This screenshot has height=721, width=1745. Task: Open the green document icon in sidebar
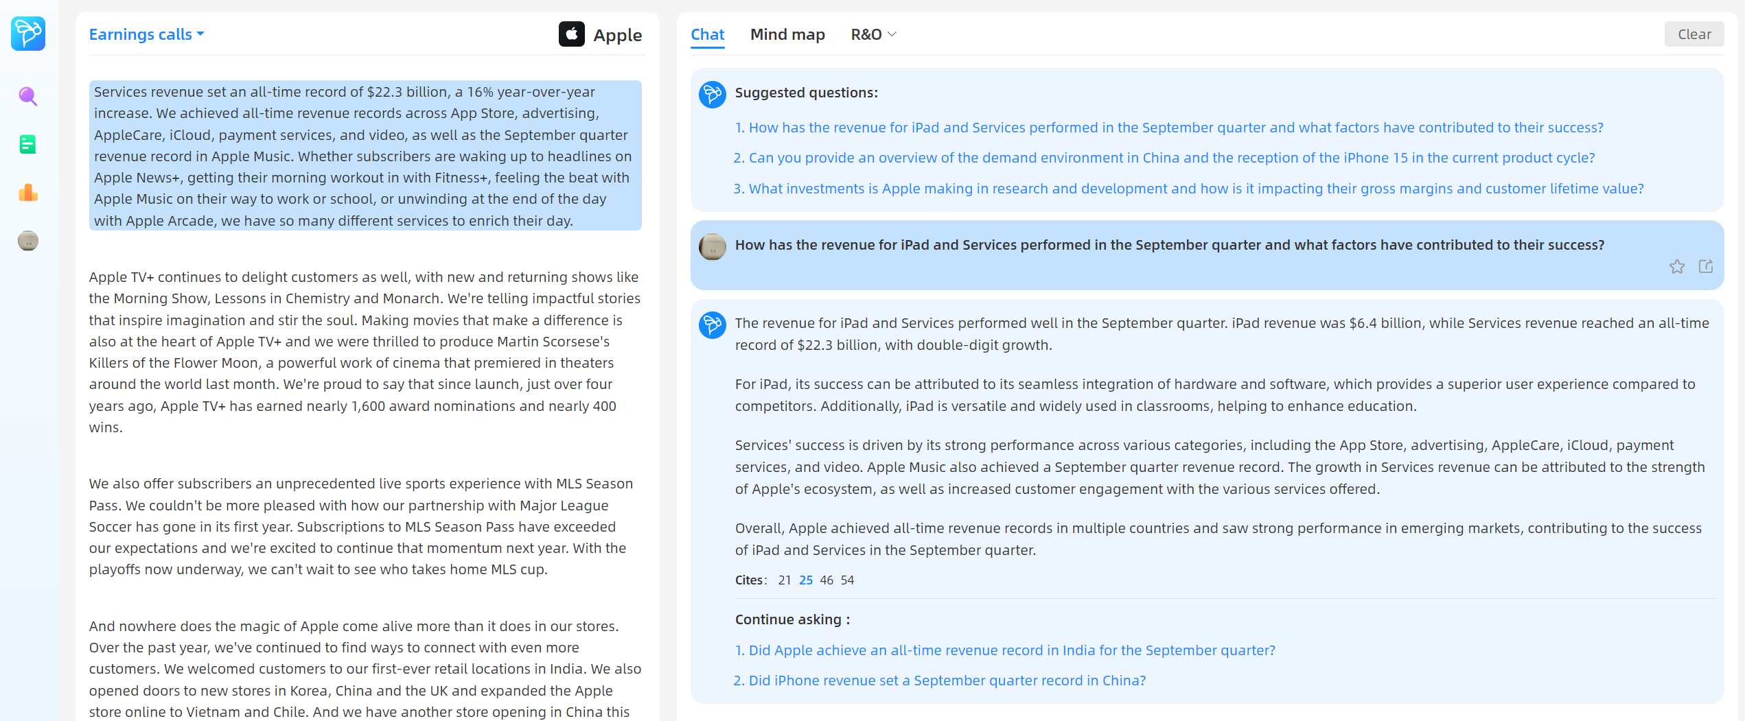(28, 144)
